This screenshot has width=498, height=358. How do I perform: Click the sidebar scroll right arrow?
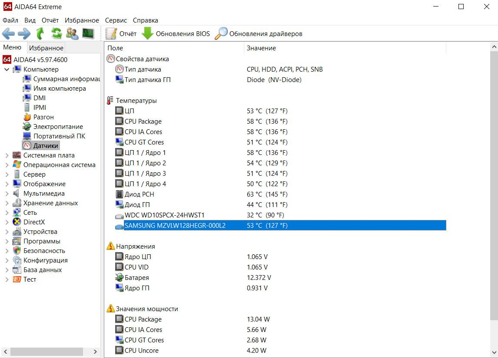[95, 351]
